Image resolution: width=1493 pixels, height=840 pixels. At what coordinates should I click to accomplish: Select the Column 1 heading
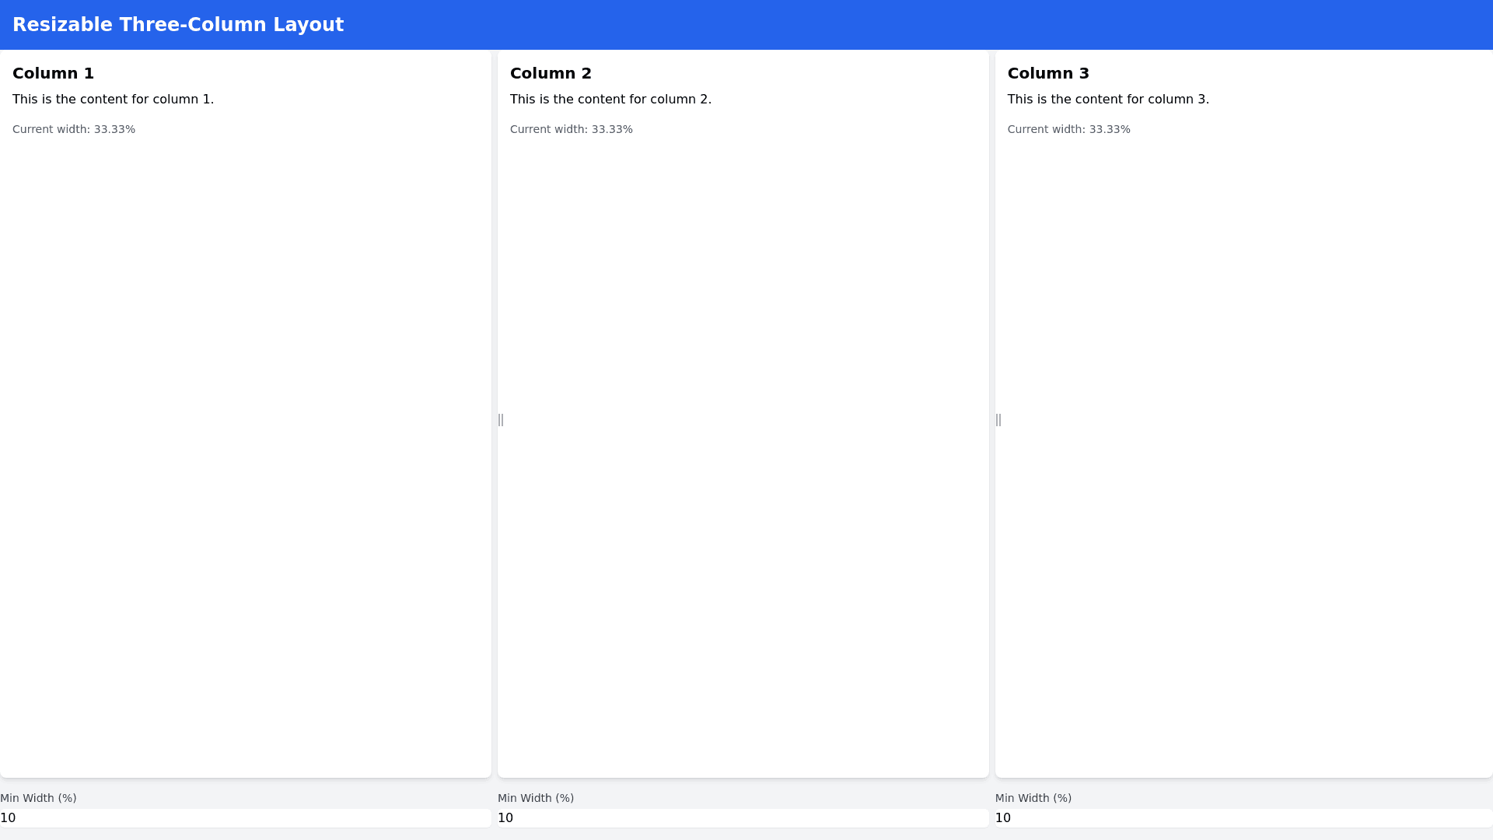(53, 73)
